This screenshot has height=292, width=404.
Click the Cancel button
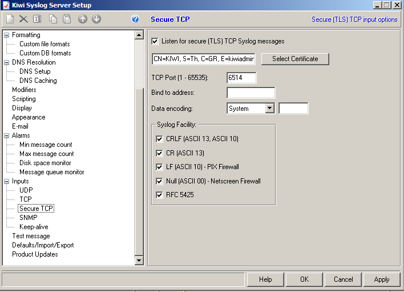pyautogui.click(x=343, y=279)
